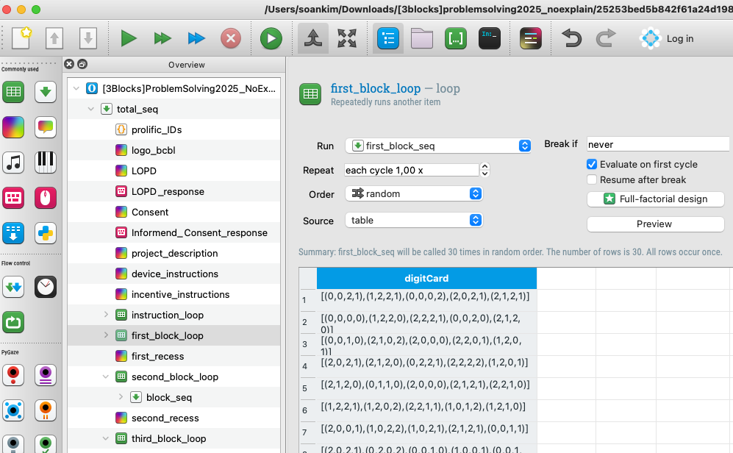
Task: Click the Preview button
Action: (x=655, y=224)
